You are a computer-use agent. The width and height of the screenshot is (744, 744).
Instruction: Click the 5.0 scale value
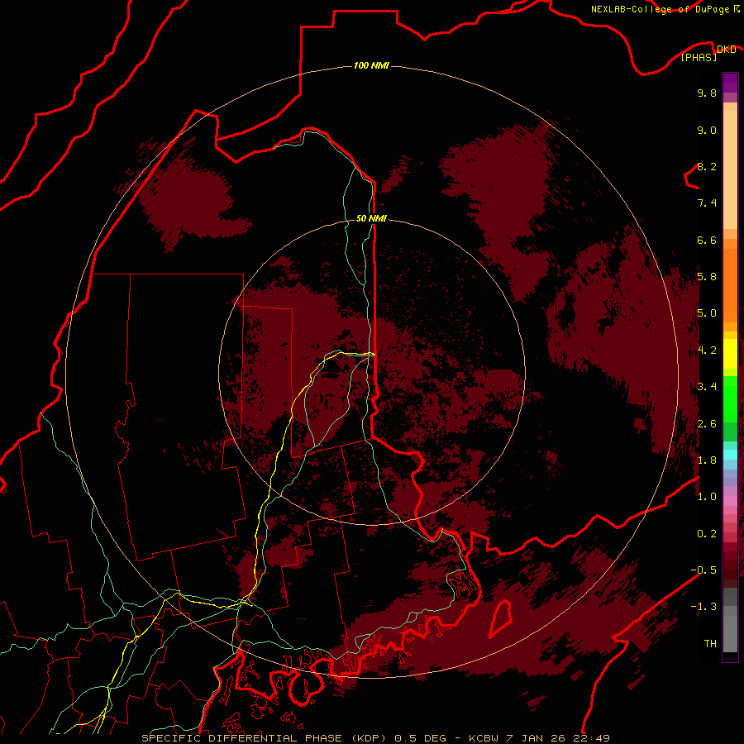pos(707,313)
